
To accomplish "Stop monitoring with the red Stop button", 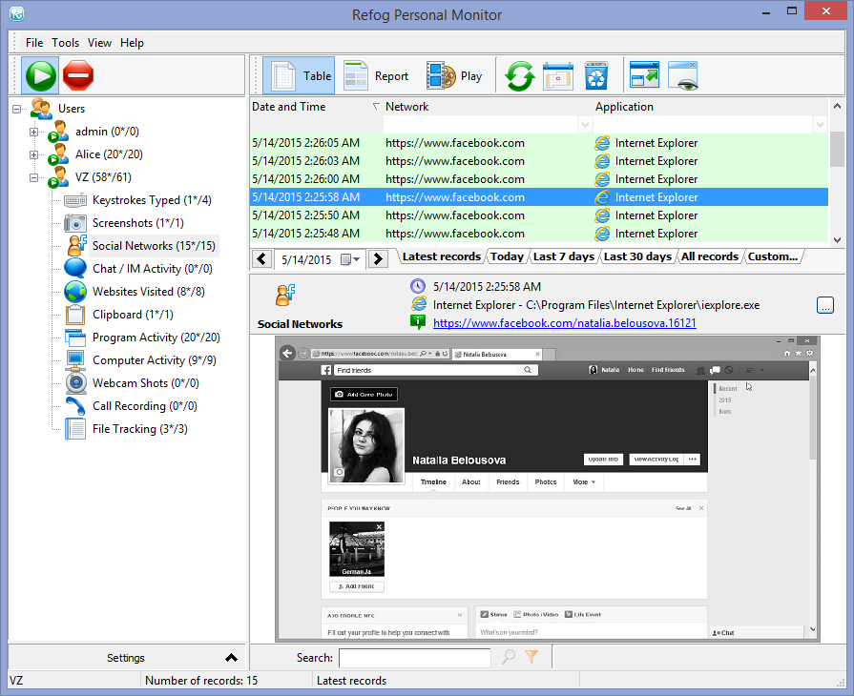I will click(77, 74).
